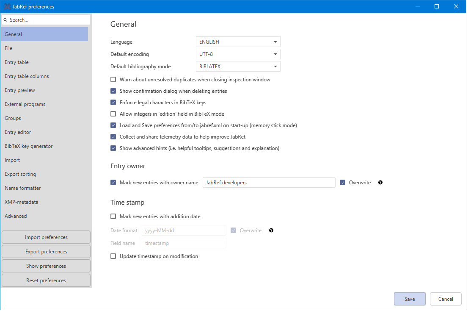Go to BibTeX key generator settings

coord(45,146)
